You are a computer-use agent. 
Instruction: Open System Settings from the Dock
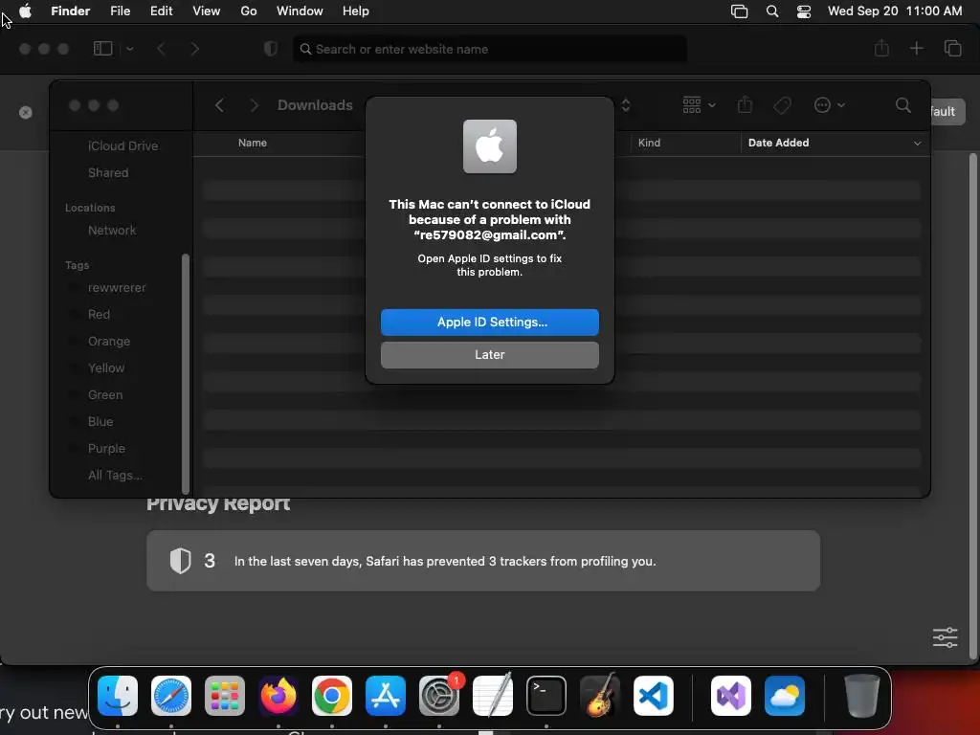[438, 696]
